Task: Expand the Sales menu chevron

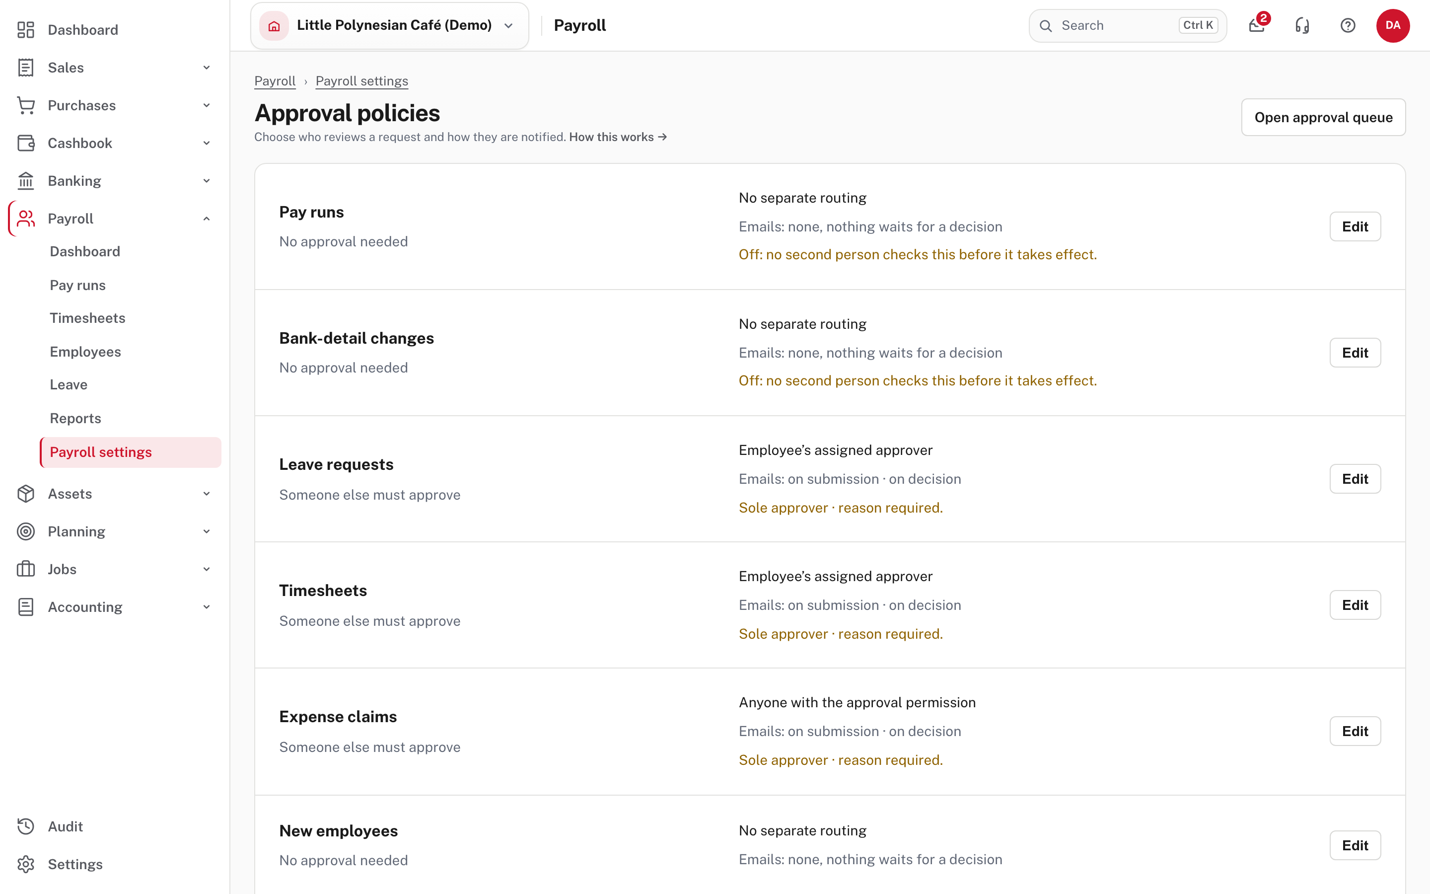Action: 206,68
